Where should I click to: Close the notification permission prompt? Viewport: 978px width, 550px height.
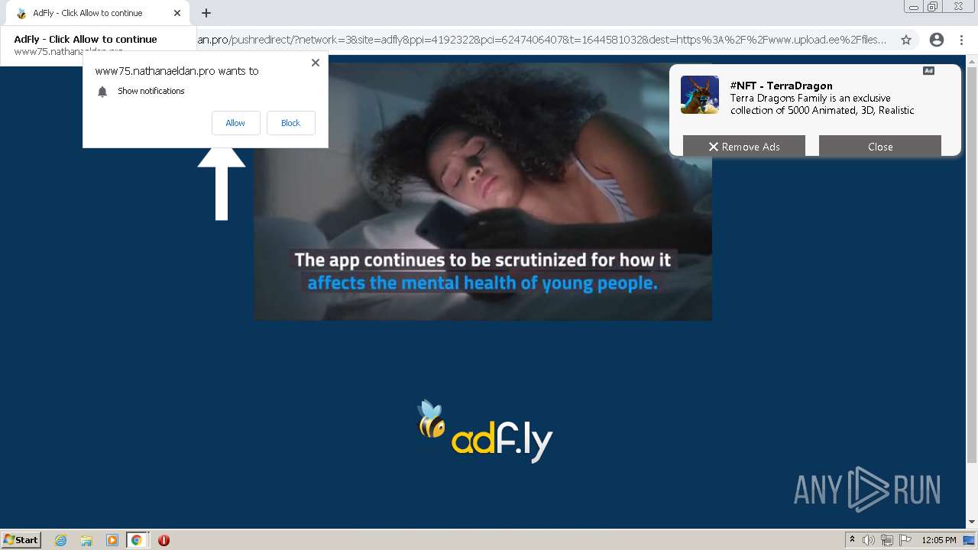pos(316,63)
